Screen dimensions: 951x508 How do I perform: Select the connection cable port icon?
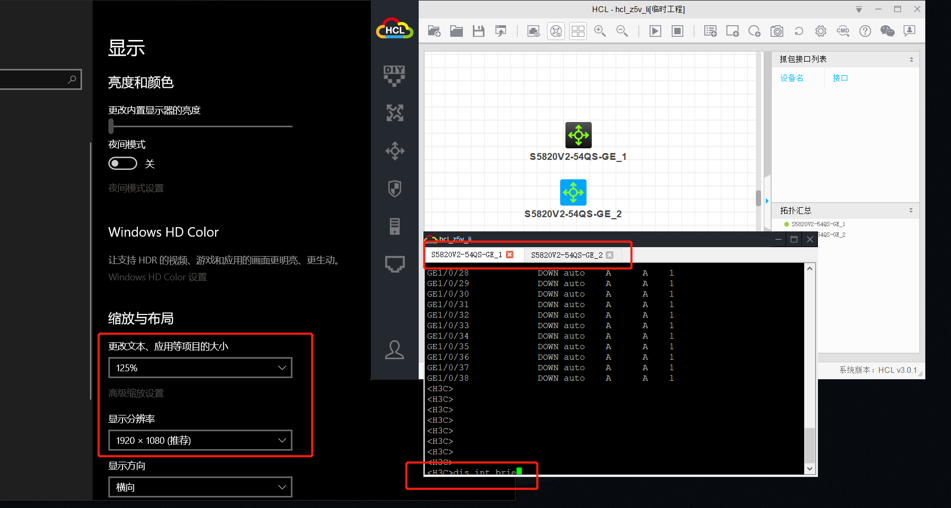(x=394, y=264)
